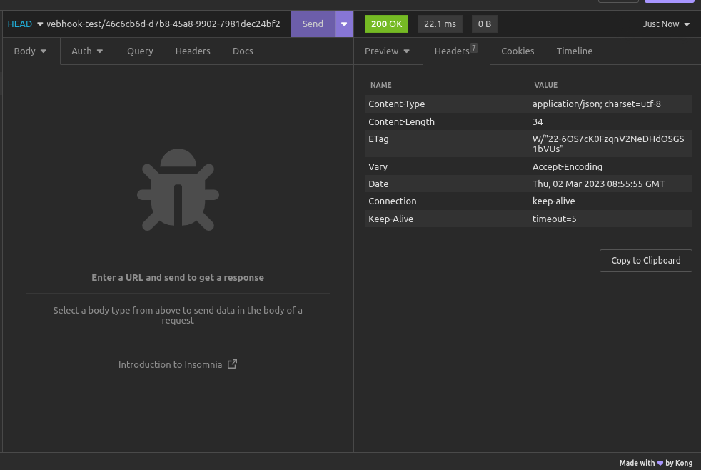Image resolution: width=701 pixels, height=470 pixels.
Task: Switch to the Cookies tab
Action: point(518,51)
